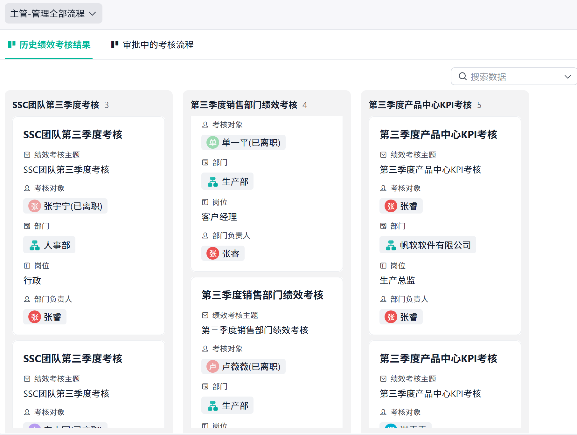The image size is (577, 435).
Task: Click the 人事部 department icon
Action: (35, 245)
